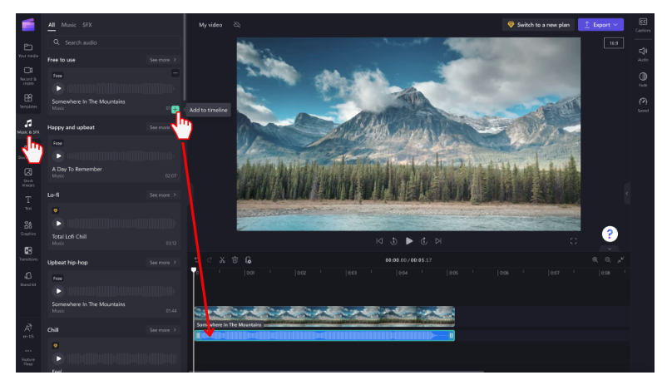This screenshot has width=667, height=385.
Task: Collapse the right property panel arrow
Action: [x=626, y=194]
